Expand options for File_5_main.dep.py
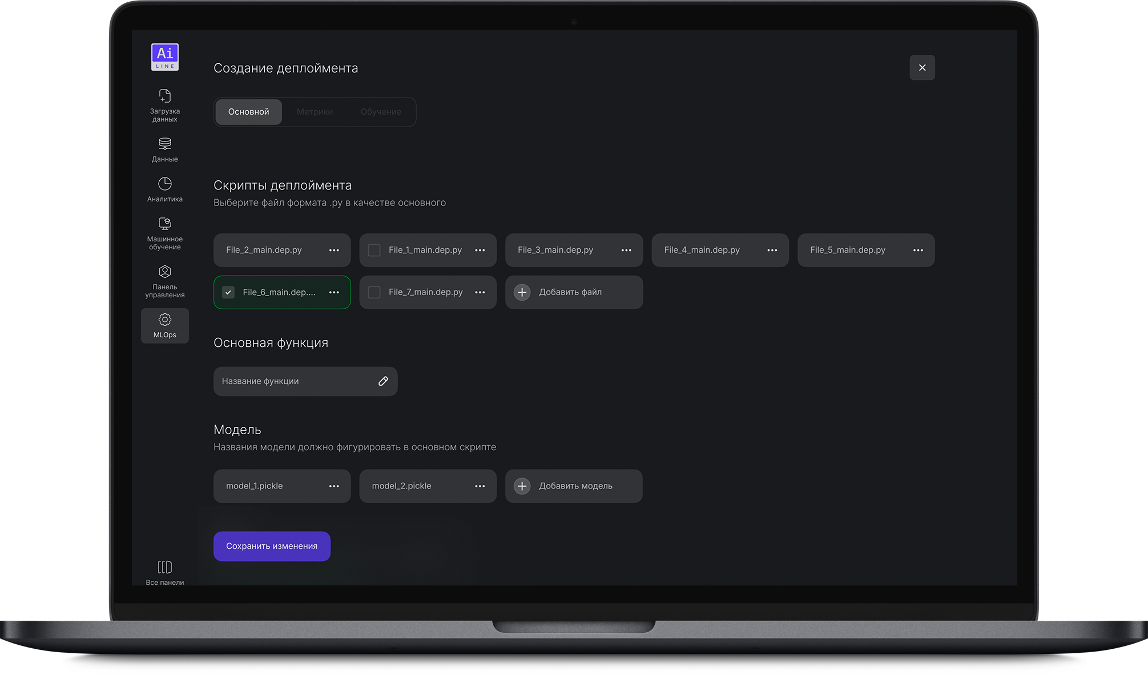The height and width of the screenshot is (675, 1148). [x=918, y=250]
